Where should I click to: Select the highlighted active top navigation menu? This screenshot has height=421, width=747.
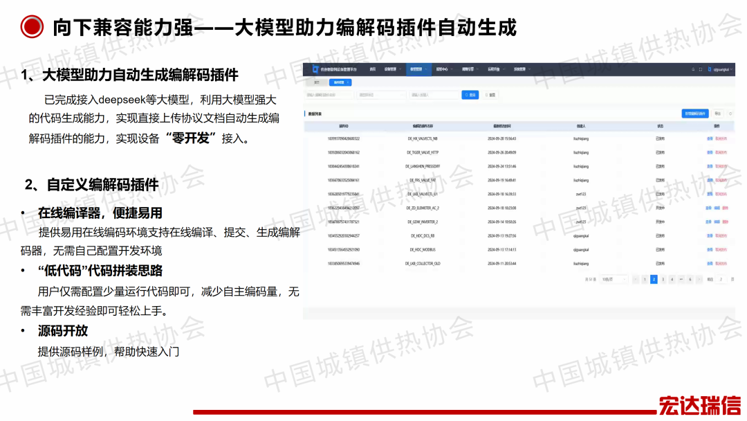(x=416, y=69)
